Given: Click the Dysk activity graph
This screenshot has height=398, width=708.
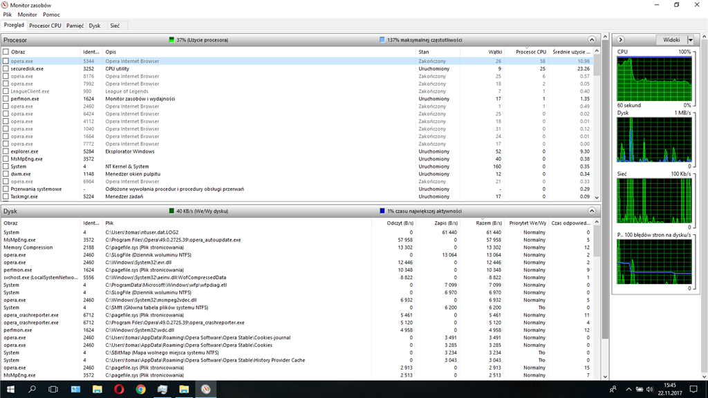Looking at the screenshot, I should 654,140.
